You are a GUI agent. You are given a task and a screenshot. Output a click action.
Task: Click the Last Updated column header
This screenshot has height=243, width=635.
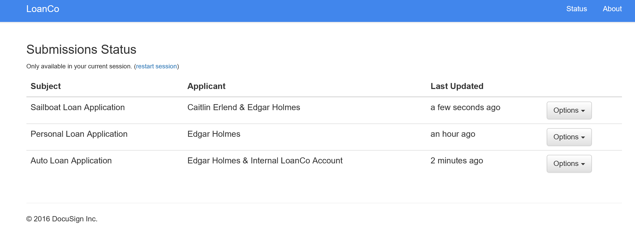point(457,86)
